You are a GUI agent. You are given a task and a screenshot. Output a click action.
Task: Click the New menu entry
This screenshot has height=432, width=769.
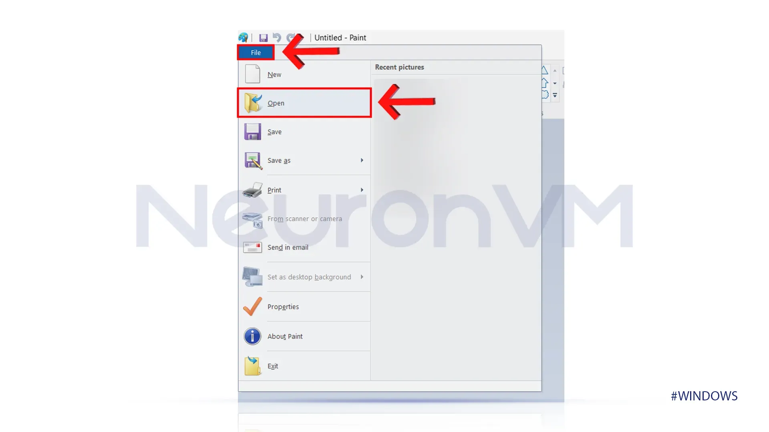coord(274,74)
